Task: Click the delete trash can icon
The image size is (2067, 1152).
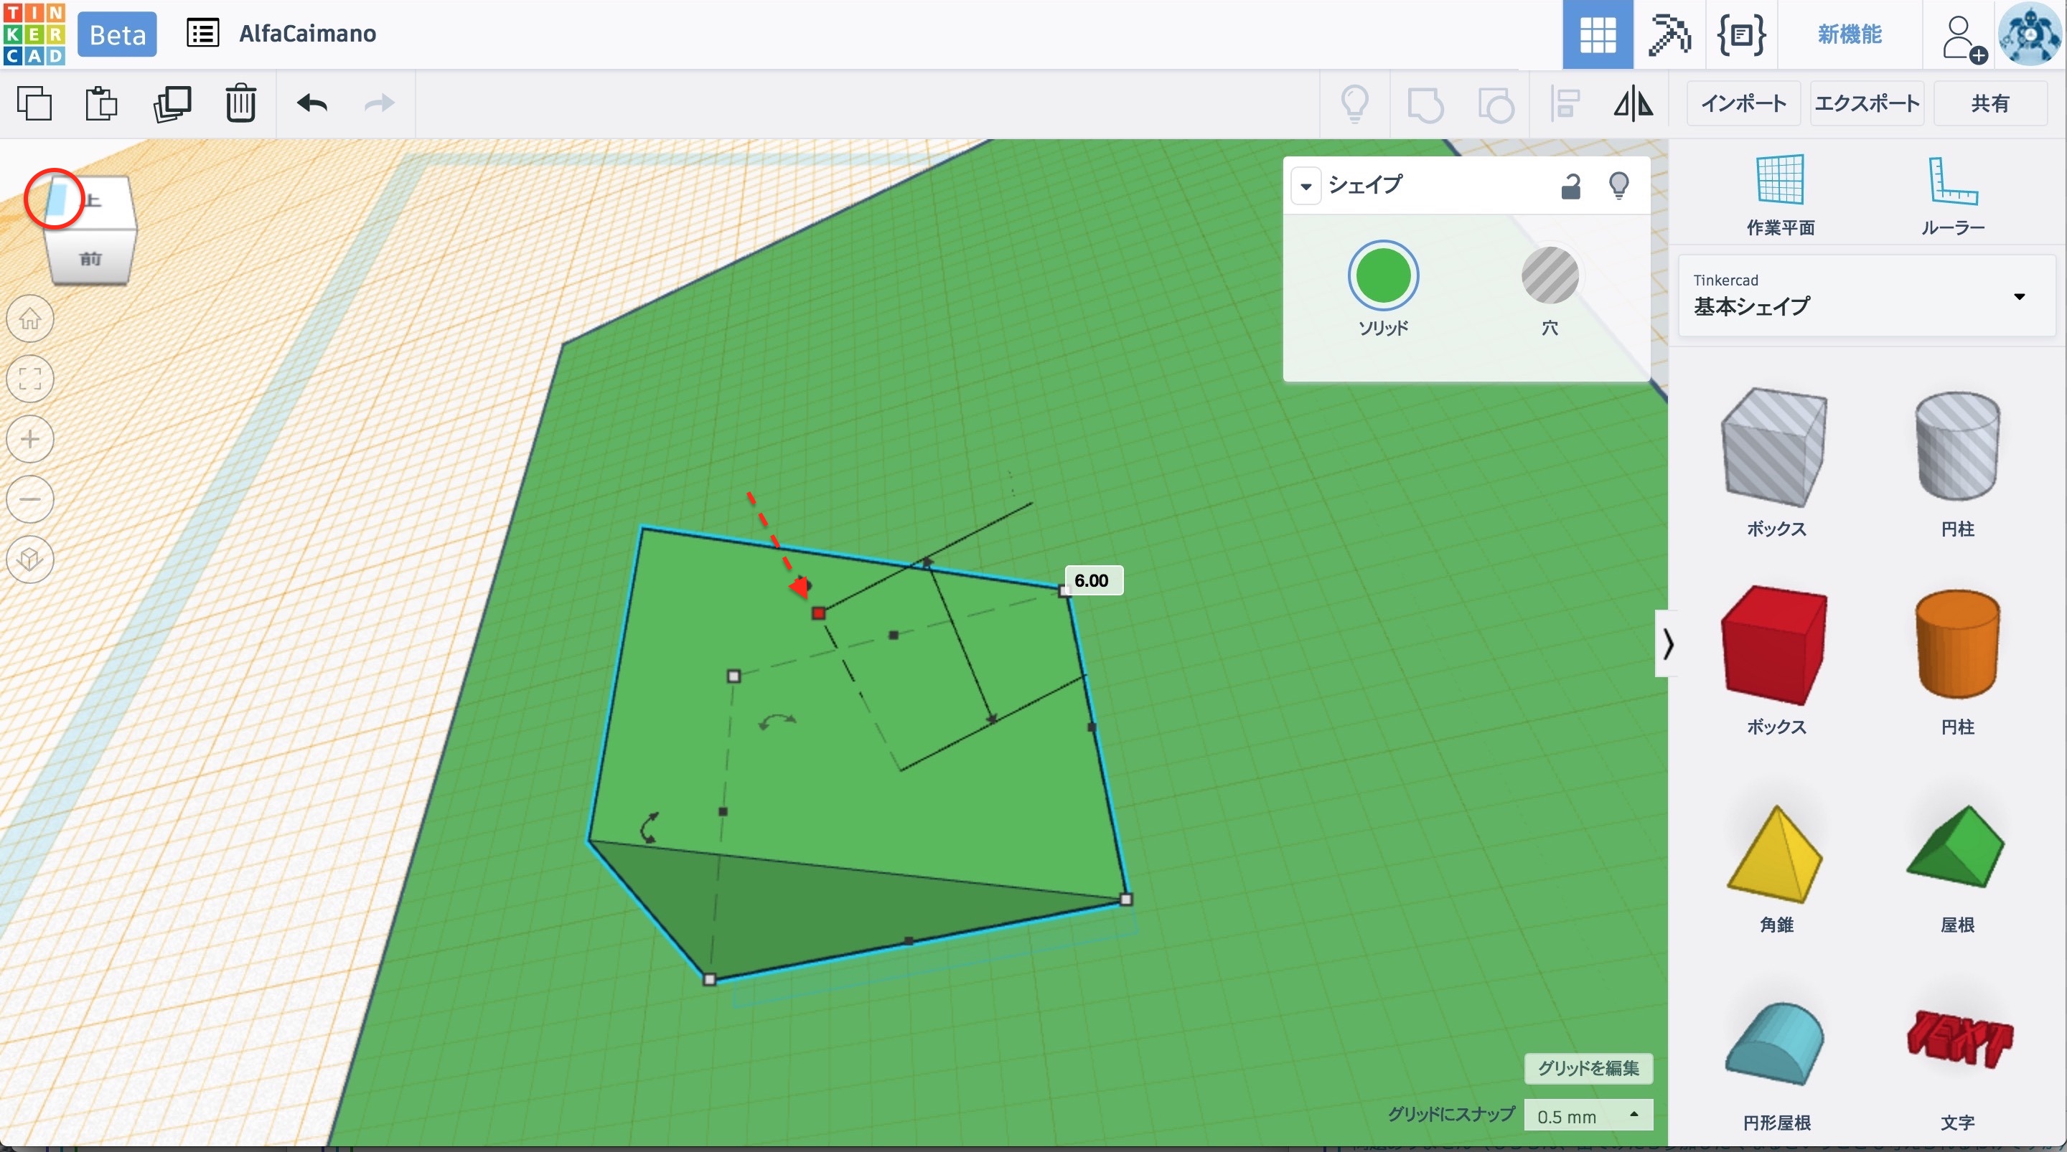Action: pos(240,103)
